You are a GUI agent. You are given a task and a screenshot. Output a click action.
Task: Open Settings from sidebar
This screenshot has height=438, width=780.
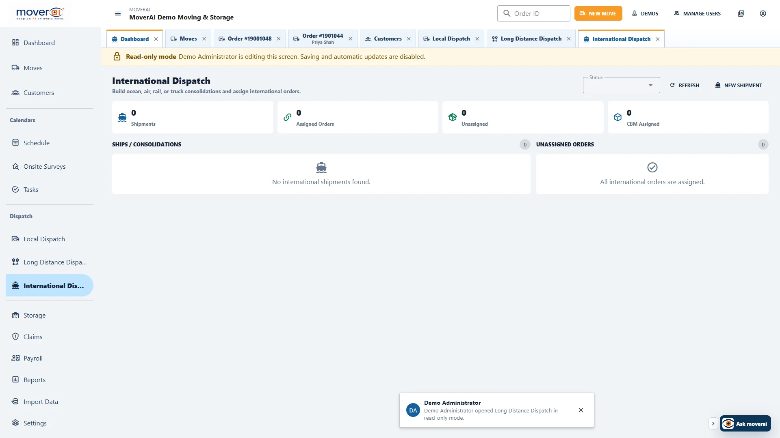(50, 423)
